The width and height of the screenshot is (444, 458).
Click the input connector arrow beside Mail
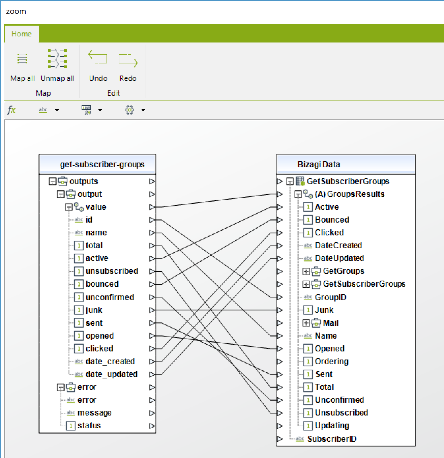[x=279, y=323]
